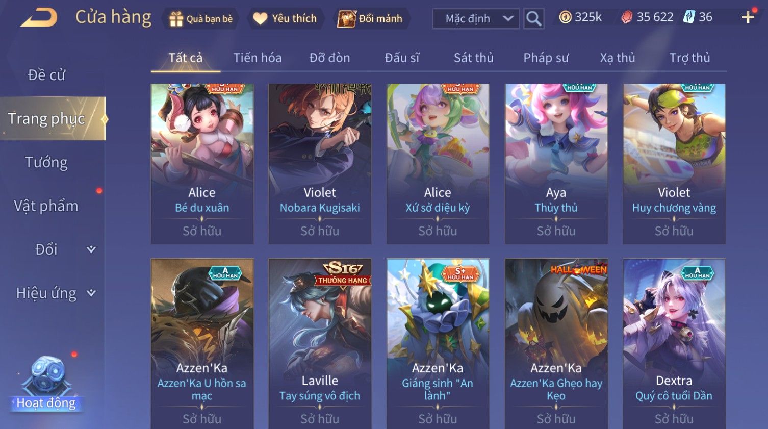Tap the back arrow icon
Viewport: 768px width, 429px height.
(x=39, y=18)
